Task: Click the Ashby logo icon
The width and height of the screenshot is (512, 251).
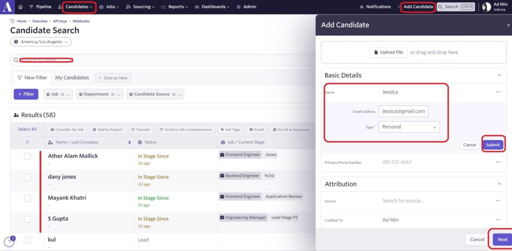Action: pyautogui.click(x=7, y=7)
